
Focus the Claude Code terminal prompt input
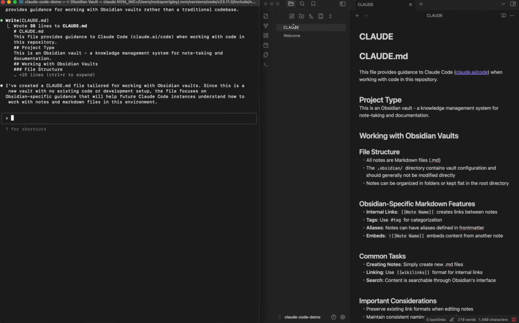(129, 118)
